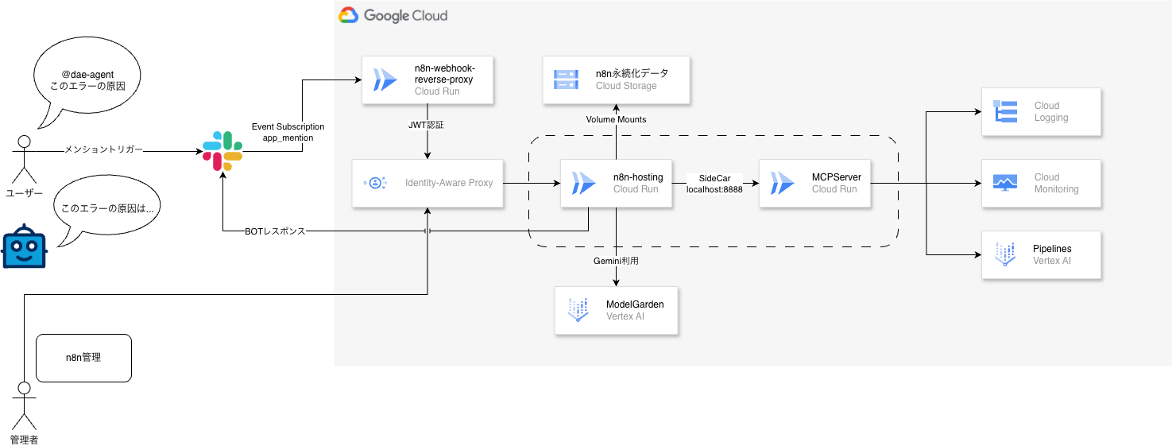Click the MCPServer Cloud Run icon
Image resolution: width=1172 pixels, height=446 pixels.
(783, 183)
